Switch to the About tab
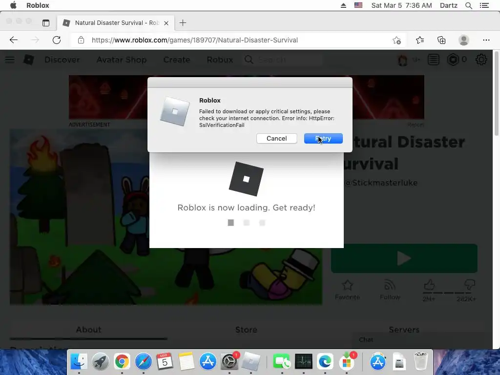 point(88,330)
